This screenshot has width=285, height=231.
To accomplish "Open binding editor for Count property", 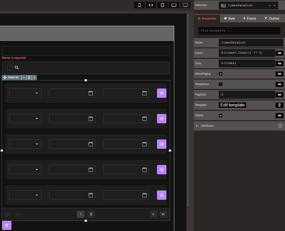I will tap(279, 53).
